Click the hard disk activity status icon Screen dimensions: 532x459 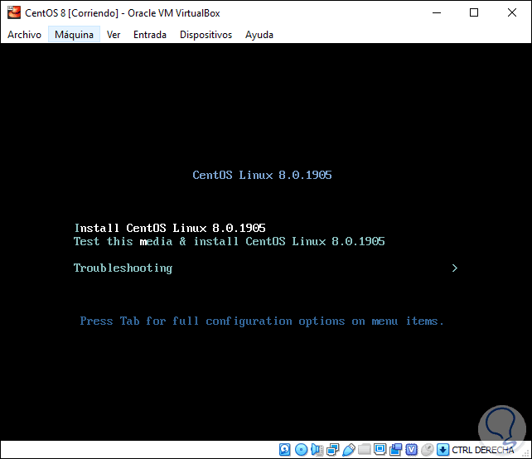point(285,450)
